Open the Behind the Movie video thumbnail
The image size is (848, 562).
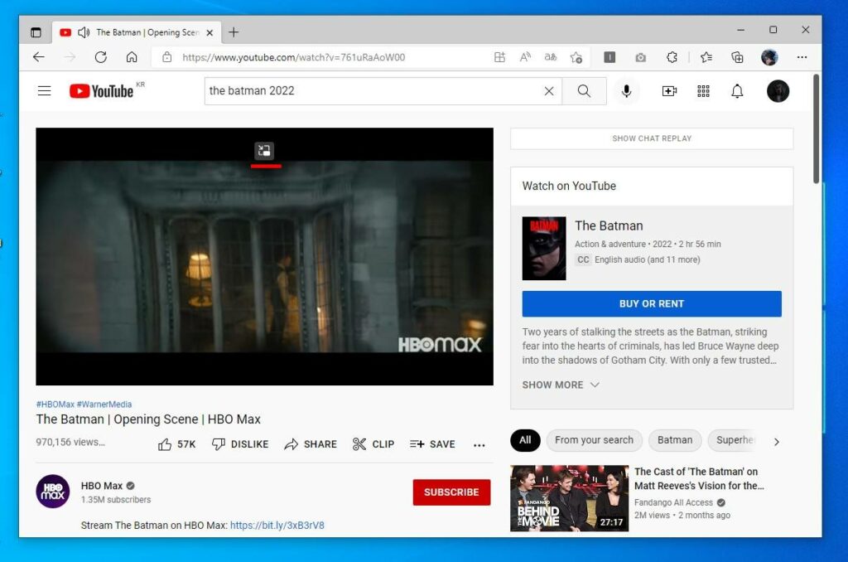pyautogui.click(x=570, y=499)
